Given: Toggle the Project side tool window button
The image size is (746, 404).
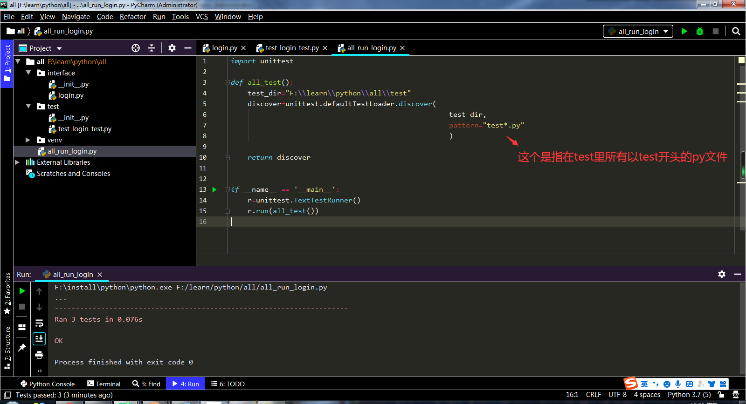Looking at the screenshot, I should tap(7, 63).
